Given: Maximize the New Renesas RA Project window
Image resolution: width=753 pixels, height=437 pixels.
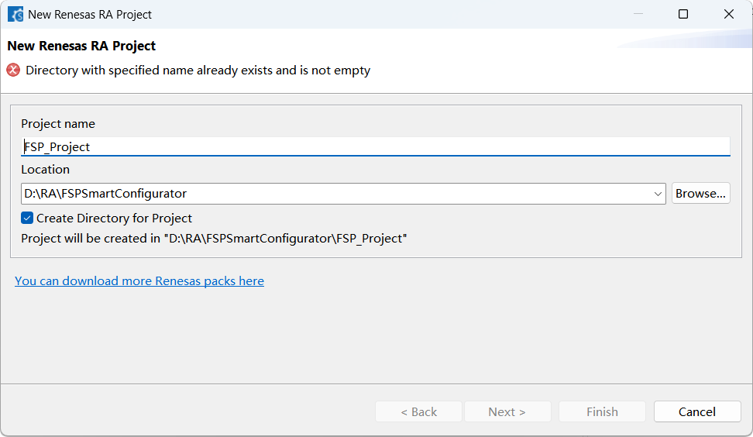Looking at the screenshot, I should click(683, 14).
